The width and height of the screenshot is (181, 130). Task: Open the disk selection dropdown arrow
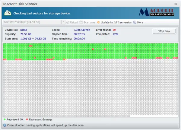[x=63, y=22]
